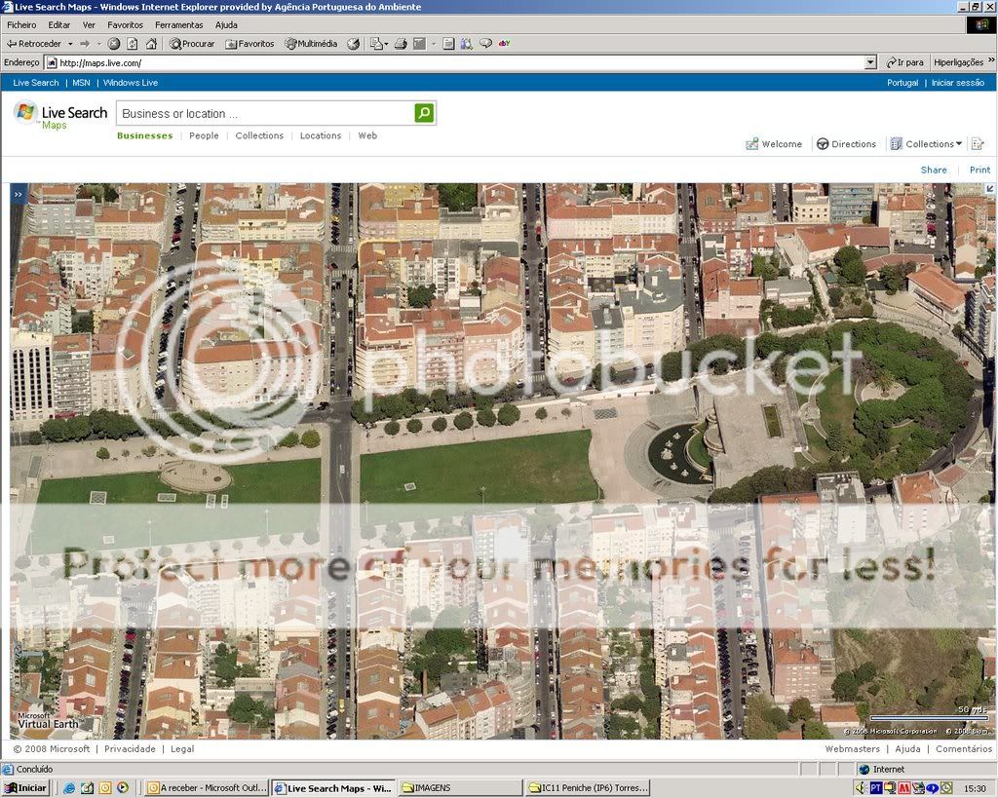The image size is (998, 798).
Task: Click the Procurar search toolbar button
Action: (x=192, y=44)
